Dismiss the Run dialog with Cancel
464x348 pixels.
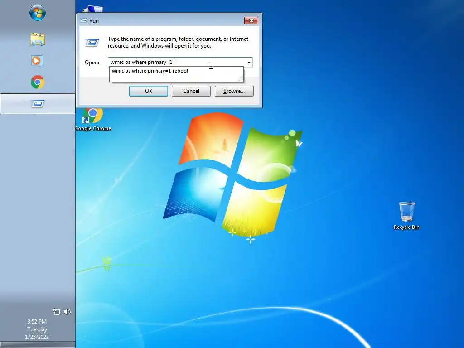tap(191, 91)
